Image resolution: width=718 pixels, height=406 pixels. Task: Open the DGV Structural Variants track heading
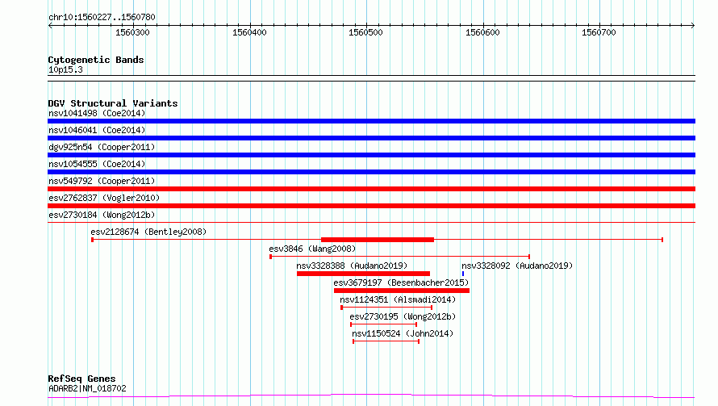pos(113,103)
